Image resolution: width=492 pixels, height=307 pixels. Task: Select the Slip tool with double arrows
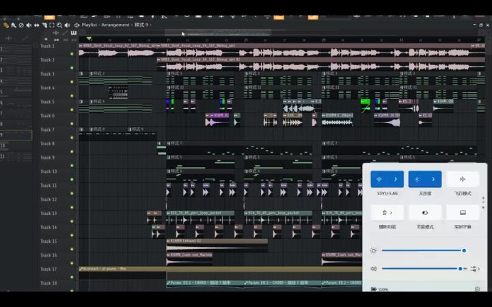36,25
